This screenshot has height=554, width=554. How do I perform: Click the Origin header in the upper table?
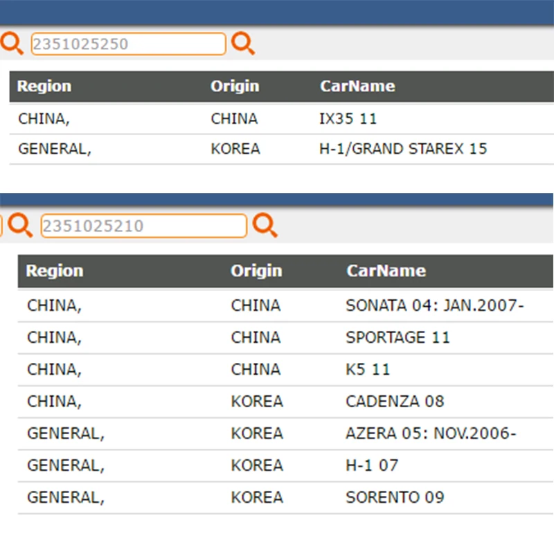235,86
